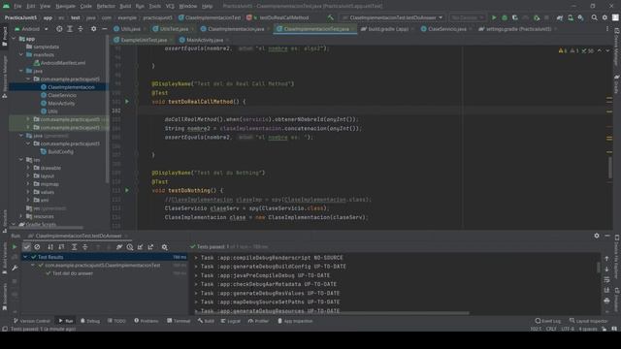Select opened file target icon in Project panel
Image resolution: width=621 pixels, height=349 pixels.
(59, 29)
